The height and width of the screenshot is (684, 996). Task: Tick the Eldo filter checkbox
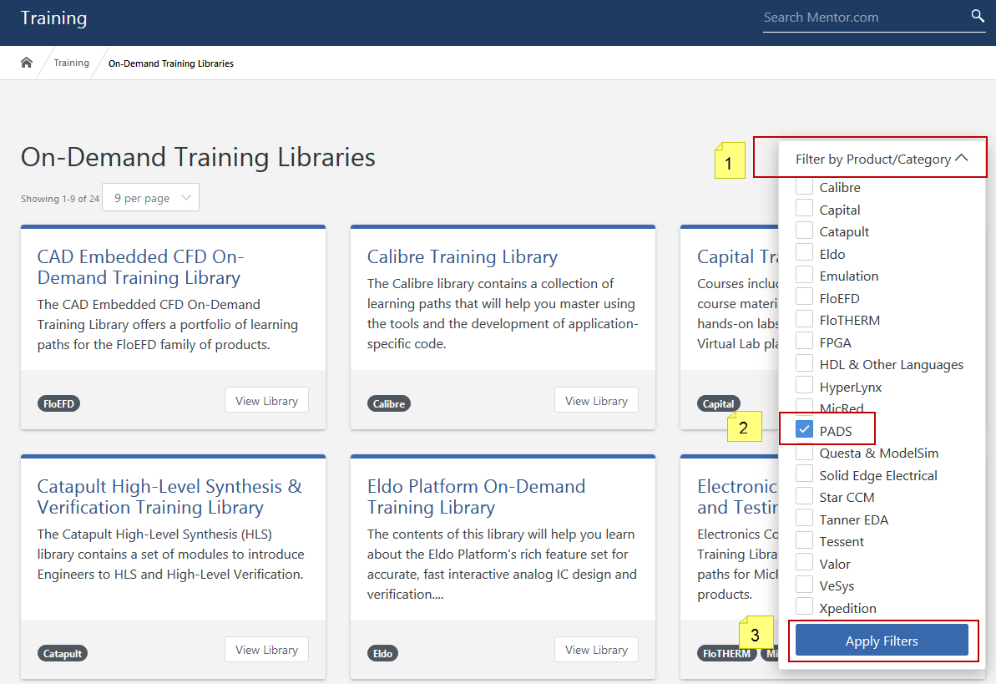click(804, 252)
